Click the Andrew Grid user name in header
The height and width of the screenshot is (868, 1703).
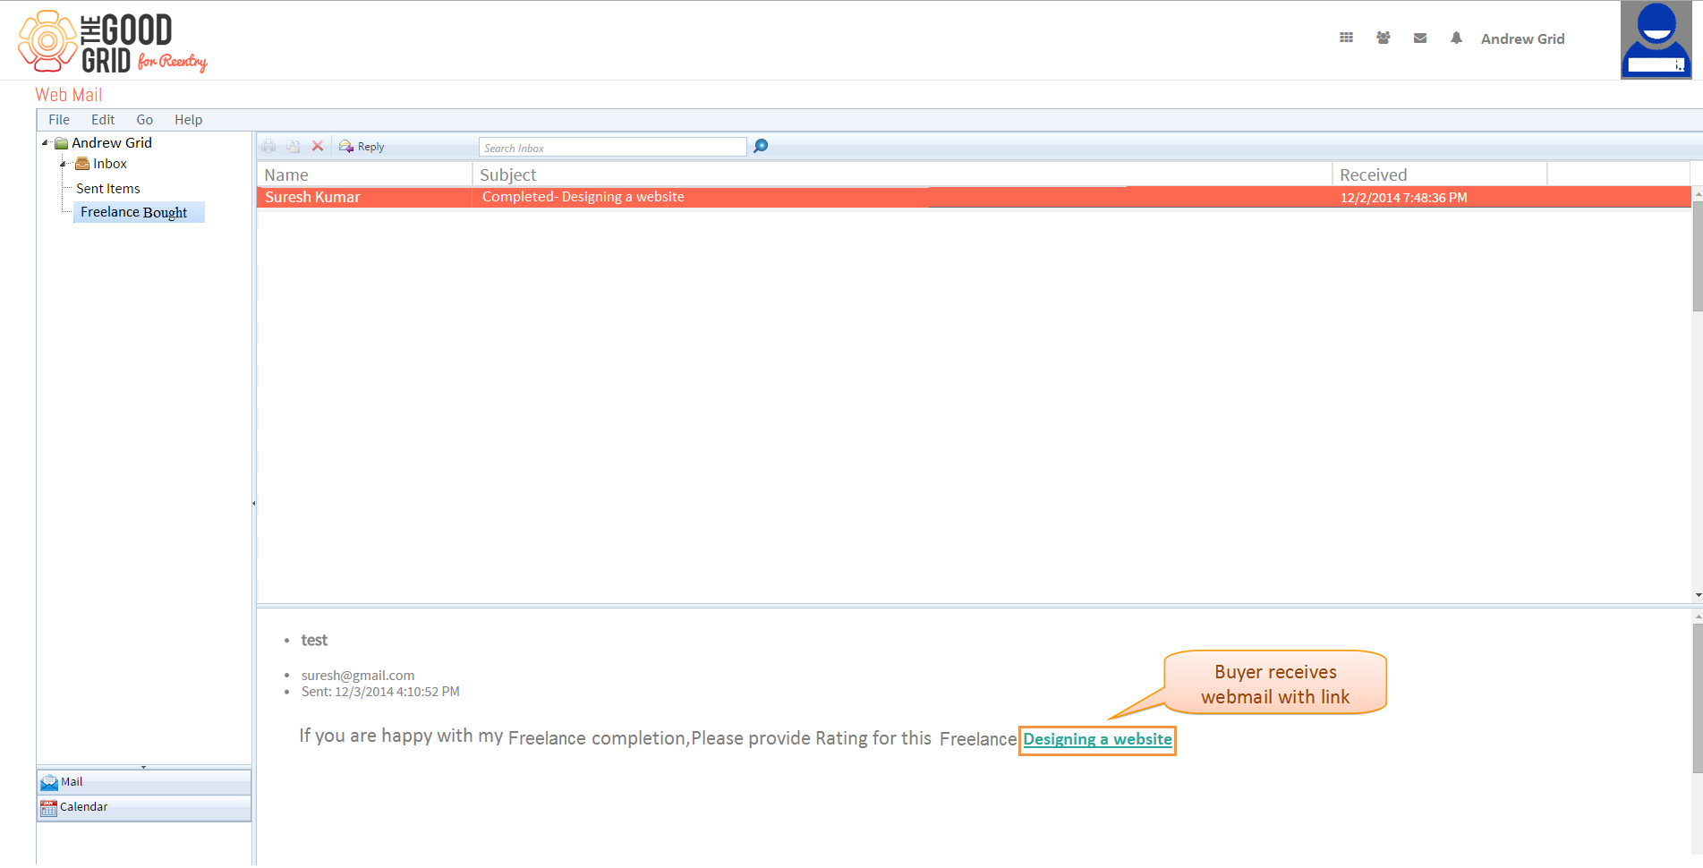point(1522,38)
